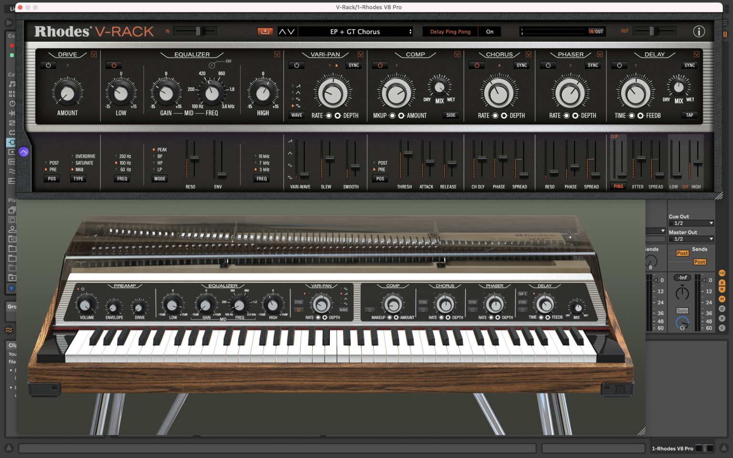Collapse the DRIVE section expander arrow

[x=94, y=54]
